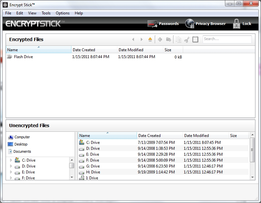Screen dimensions: 261x203
Task: Click the Lock label
Action: click(x=247, y=24)
